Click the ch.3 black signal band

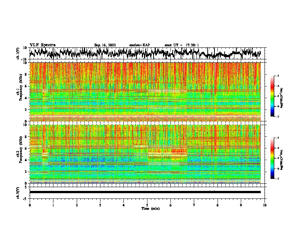coord(145,192)
